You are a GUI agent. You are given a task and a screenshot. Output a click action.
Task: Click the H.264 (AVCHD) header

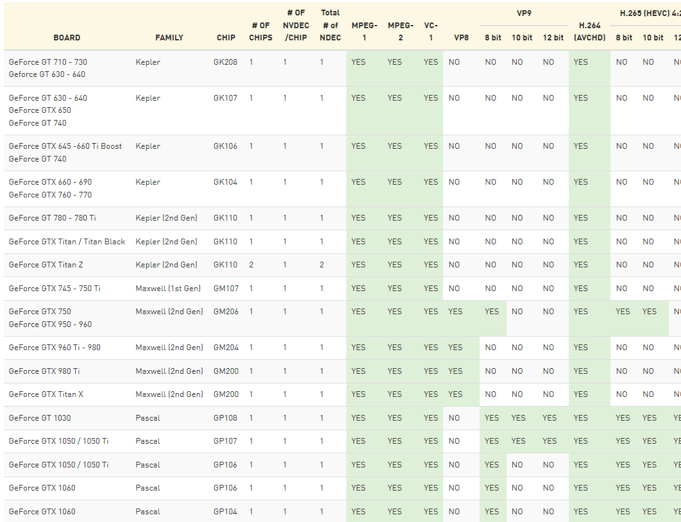click(589, 31)
